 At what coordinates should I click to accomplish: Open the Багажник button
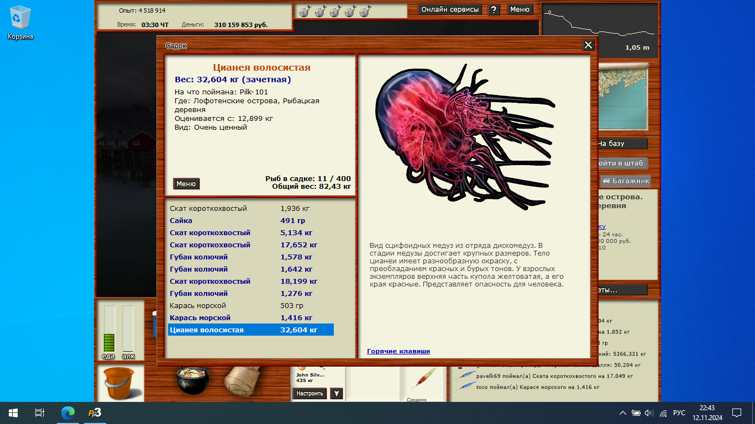(626, 181)
